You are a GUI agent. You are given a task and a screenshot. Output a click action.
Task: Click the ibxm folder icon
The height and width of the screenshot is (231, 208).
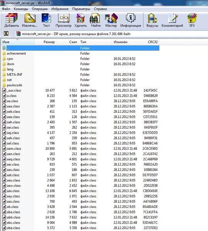(x=4, y=64)
